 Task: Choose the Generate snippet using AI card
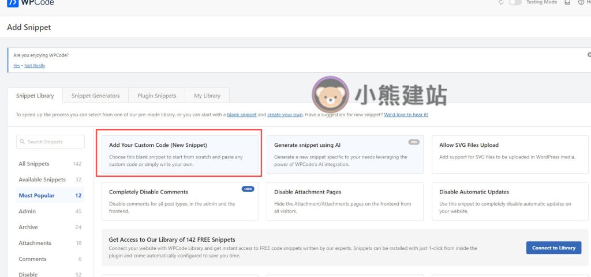pyautogui.click(x=345, y=154)
